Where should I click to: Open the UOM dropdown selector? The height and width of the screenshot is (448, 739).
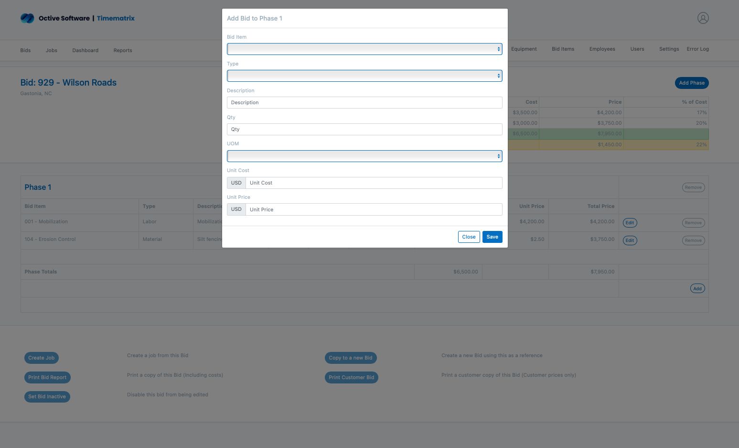point(364,156)
